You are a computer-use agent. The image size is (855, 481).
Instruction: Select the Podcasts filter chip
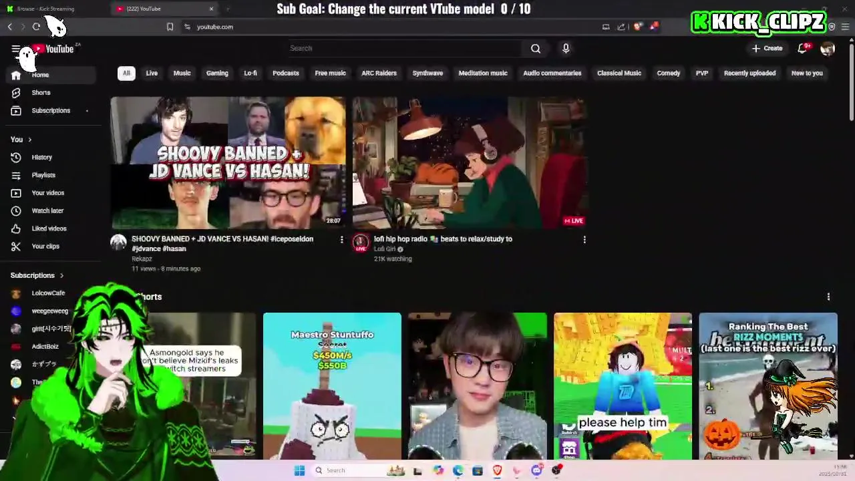click(286, 73)
